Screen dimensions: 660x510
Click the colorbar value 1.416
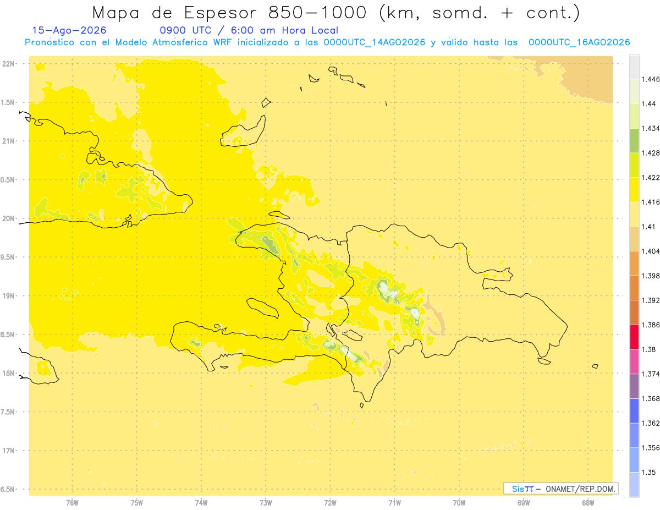pos(651,202)
